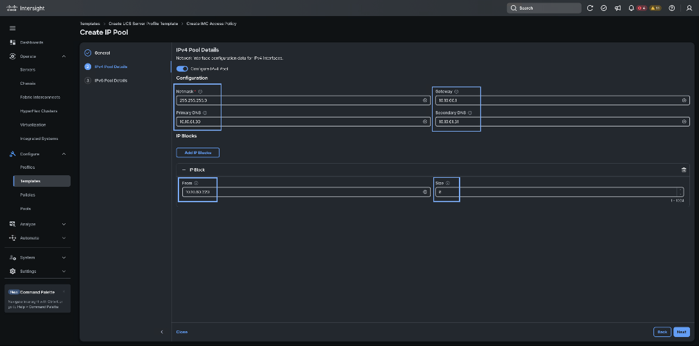Screen dimensions: 699x346
Task: Open the announcements megaphone icon
Action: coord(617,8)
